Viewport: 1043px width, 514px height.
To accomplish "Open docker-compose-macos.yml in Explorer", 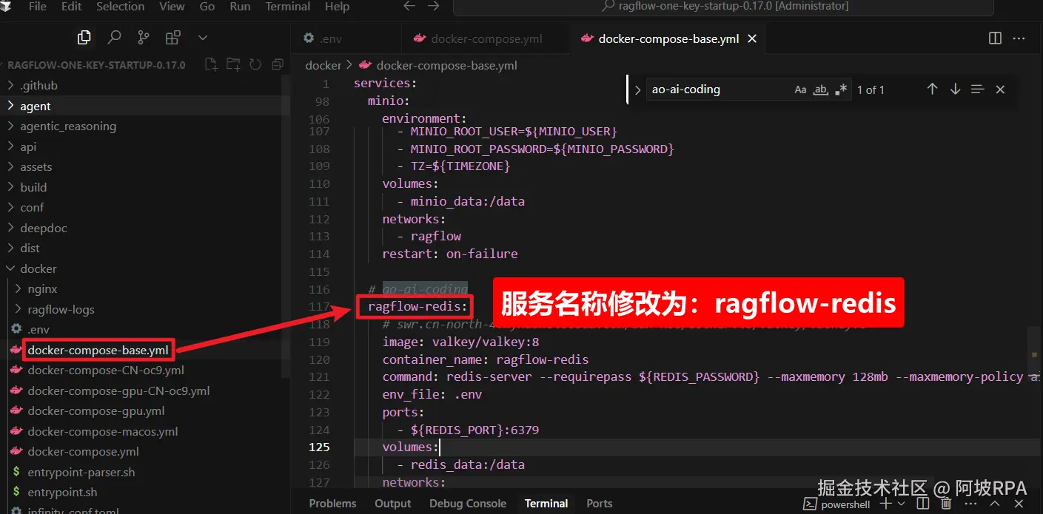I will tap(145, 431).
